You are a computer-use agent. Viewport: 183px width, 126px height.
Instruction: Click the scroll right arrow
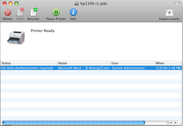point(175,123)
